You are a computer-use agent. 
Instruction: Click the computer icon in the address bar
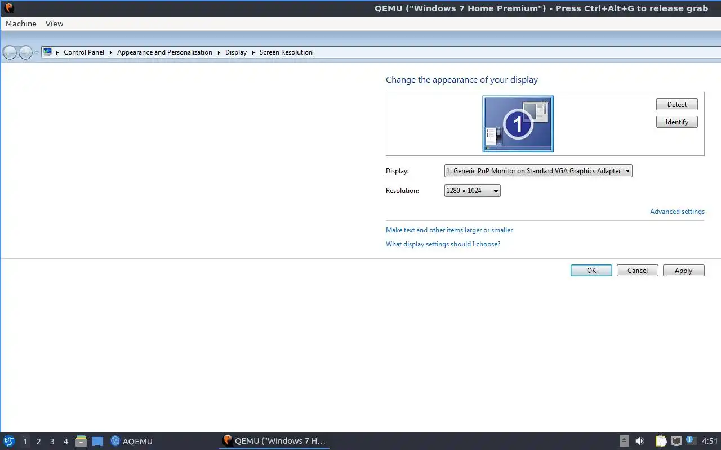(x=47, y=52)
